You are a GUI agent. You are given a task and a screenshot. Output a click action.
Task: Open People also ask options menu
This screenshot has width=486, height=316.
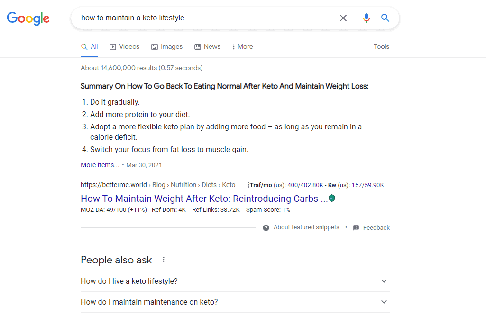(x=164, y=260)
